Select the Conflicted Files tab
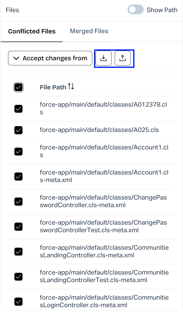 (32, 31)
